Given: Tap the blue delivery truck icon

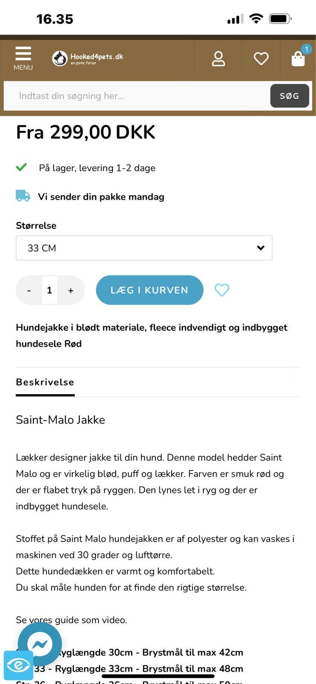Looking at the screenshot, I should point(23,196).
